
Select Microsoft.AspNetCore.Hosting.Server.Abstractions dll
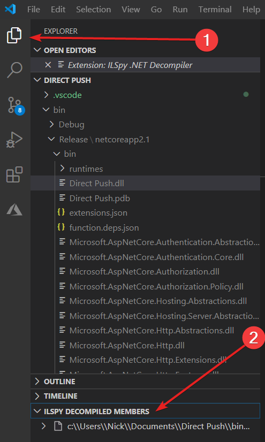pos(145,316)
